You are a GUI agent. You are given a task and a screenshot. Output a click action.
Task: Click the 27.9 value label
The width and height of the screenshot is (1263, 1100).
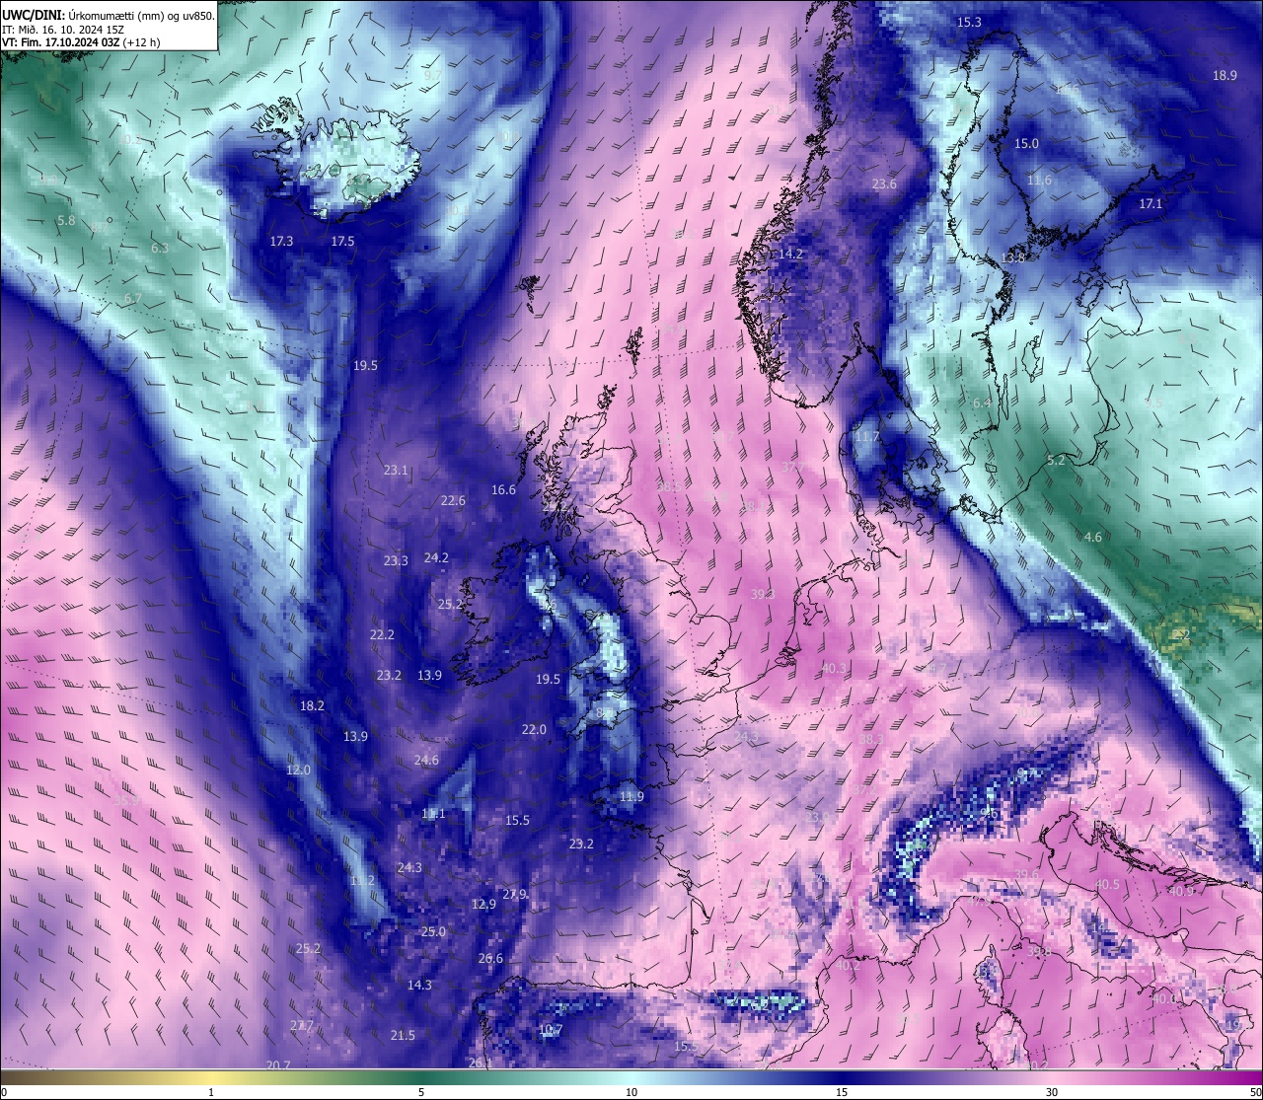514,894
